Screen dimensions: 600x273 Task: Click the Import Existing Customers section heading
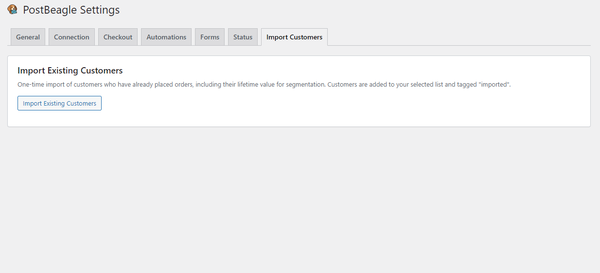click(70, 71)
